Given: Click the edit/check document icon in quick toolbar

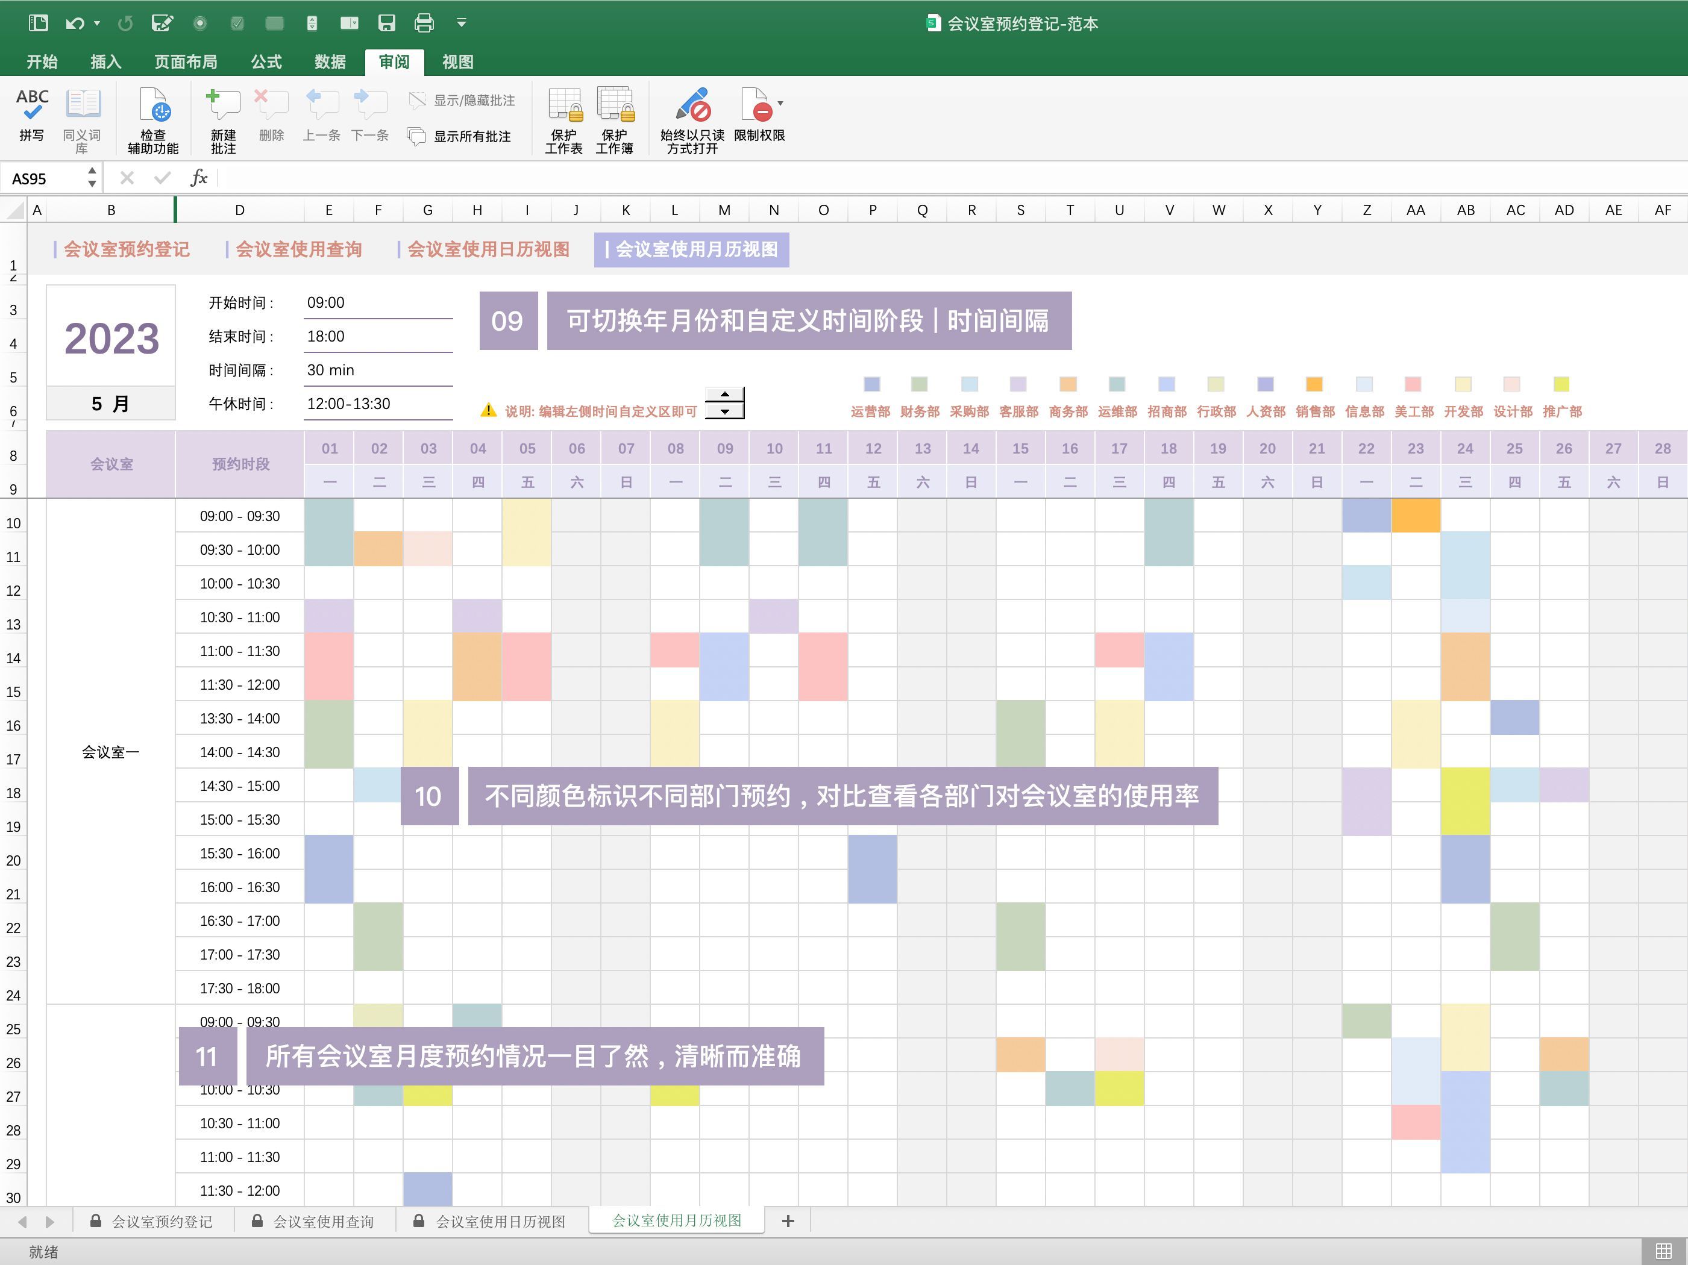Looking at the screenshot, I should (x=162, y=23).
